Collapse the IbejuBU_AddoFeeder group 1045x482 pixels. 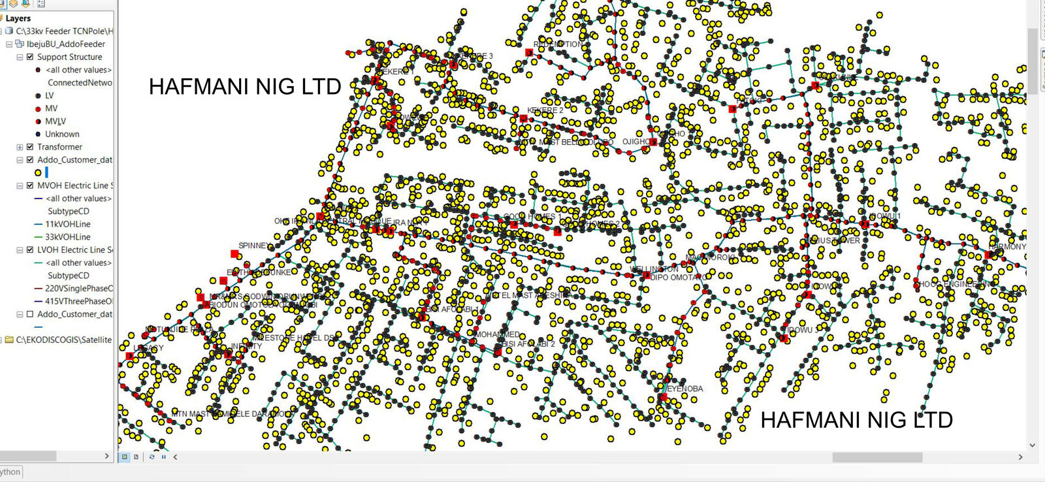coord(9,44)
